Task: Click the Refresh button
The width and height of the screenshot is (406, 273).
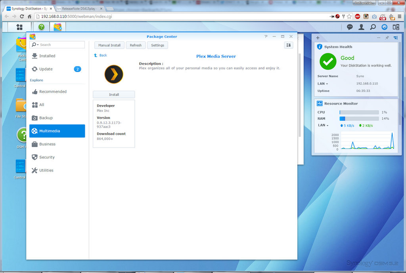Action: coord(136,45)
